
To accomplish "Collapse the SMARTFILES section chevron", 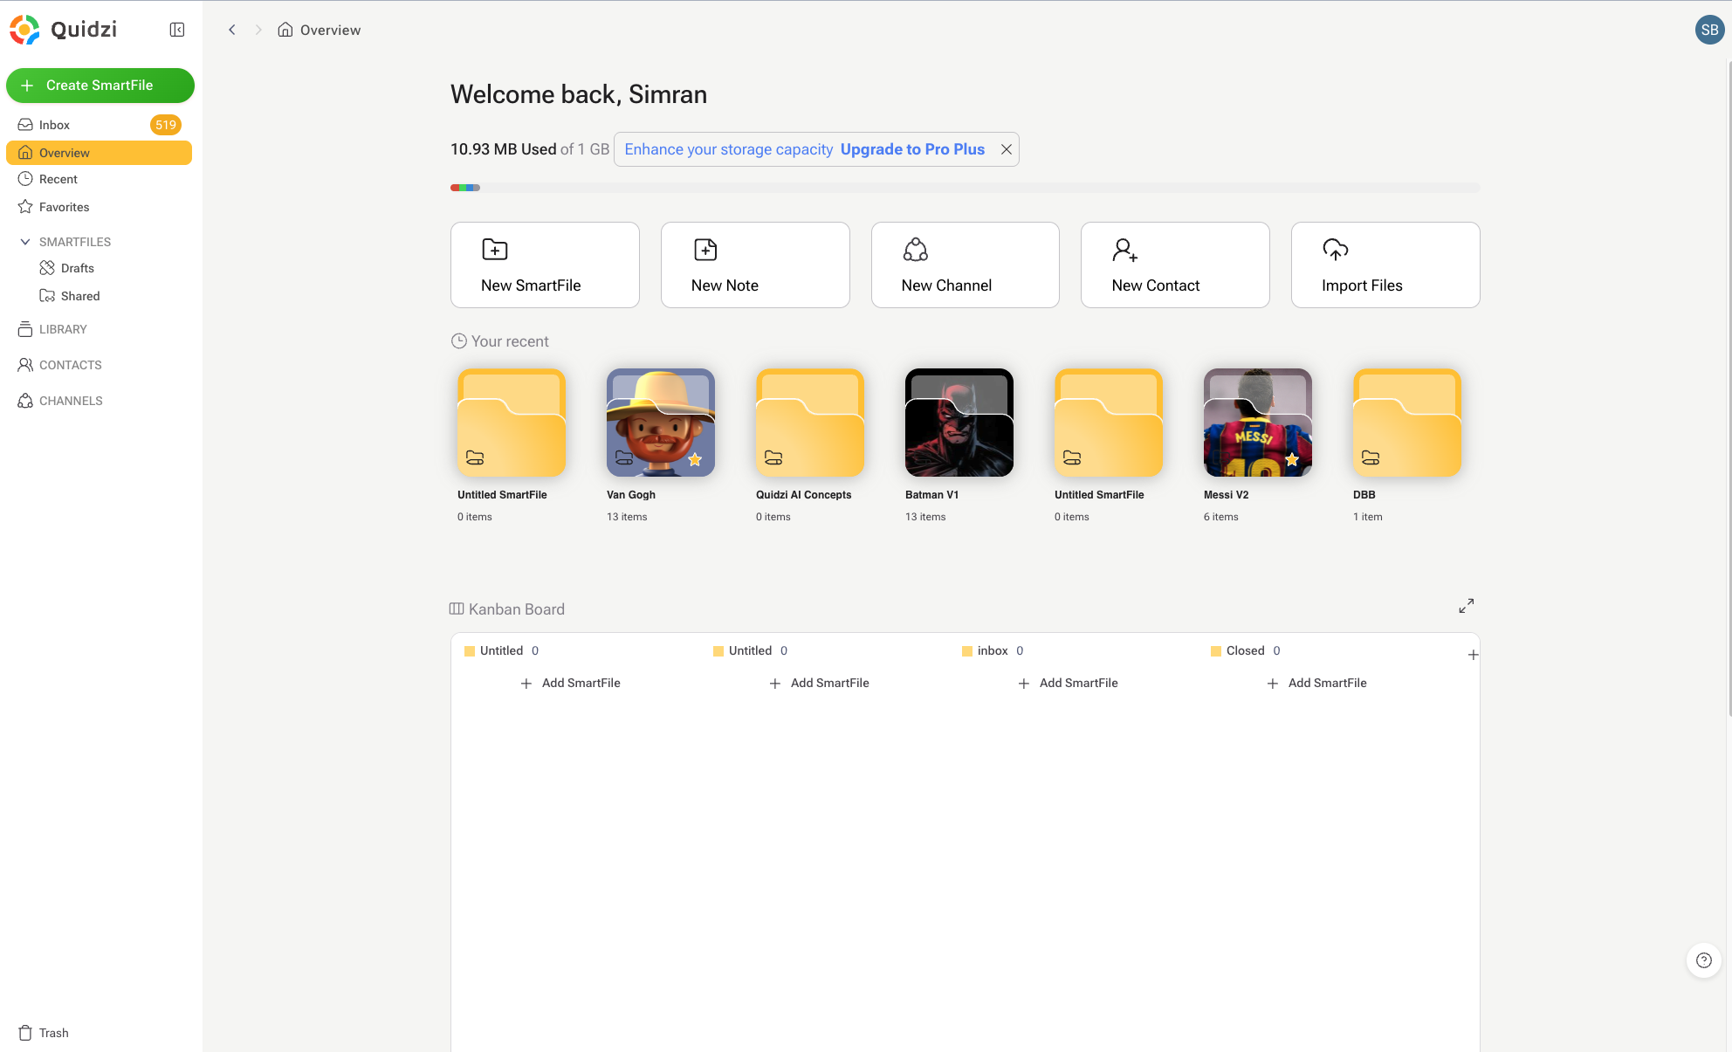I will (25, 242).
